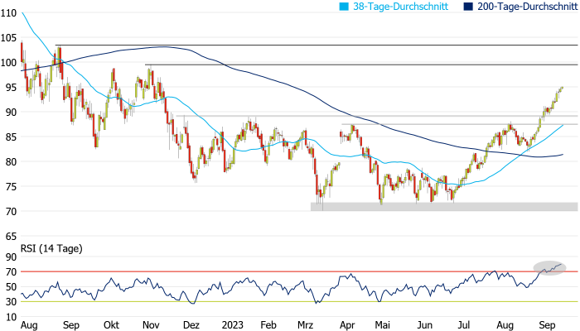580x331 pixels.
Task: Click the dark blue 200-Tage-Durchschnitt legend swatch
Action: click(x=468, y=7)
